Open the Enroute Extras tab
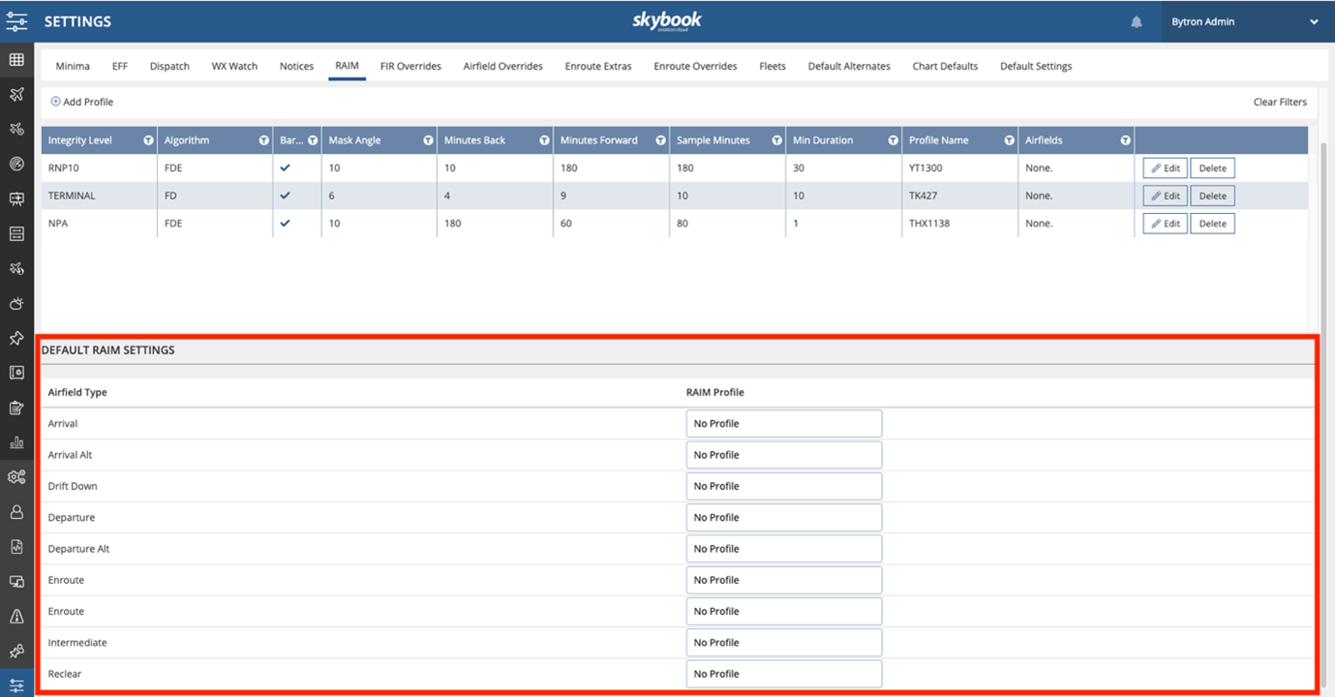1335x697 pixels. click(598, 66)
